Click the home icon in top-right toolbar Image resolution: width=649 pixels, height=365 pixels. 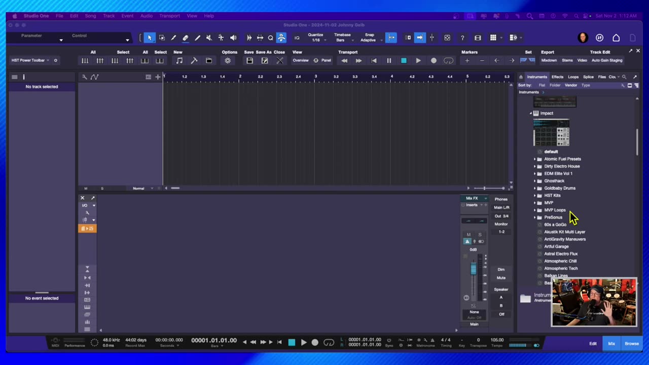[616, 38]
